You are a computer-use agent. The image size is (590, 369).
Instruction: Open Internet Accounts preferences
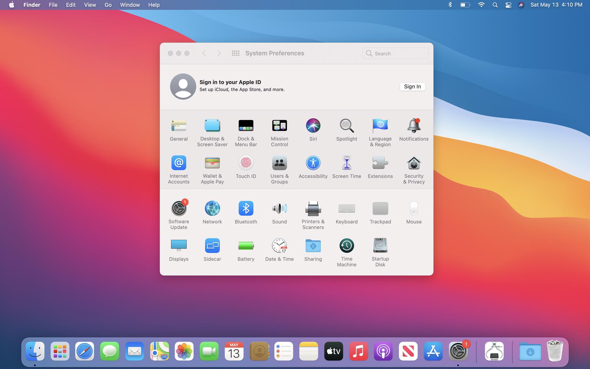click(179, 170)
